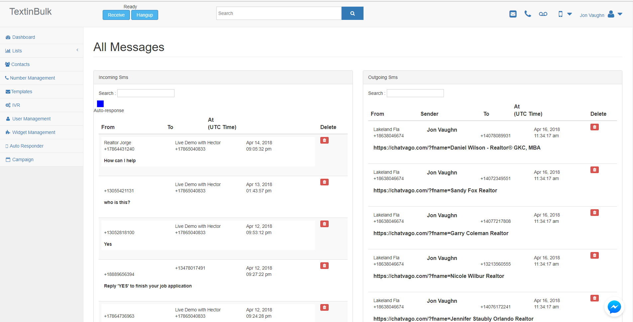The height and width of the screenshot is (322, 633).
Task: Open the Facebook Messenger chat bubble
Action: (614, 307)
